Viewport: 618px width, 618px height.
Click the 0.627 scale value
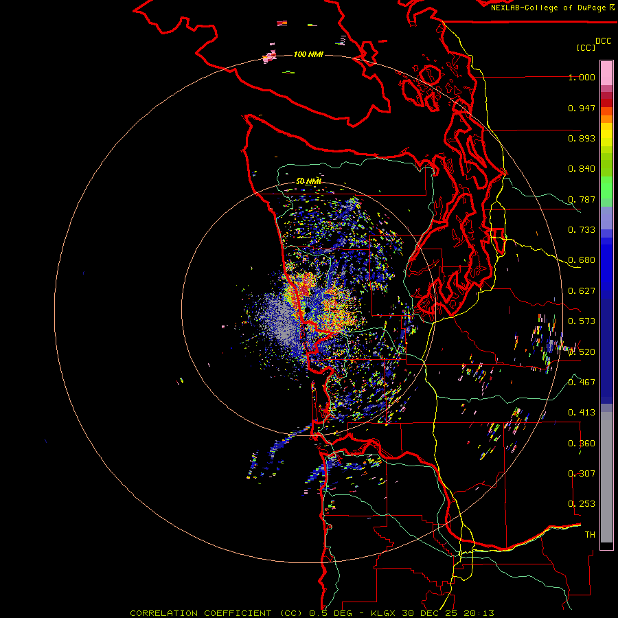pyautogui.click(x=582, y=291)
